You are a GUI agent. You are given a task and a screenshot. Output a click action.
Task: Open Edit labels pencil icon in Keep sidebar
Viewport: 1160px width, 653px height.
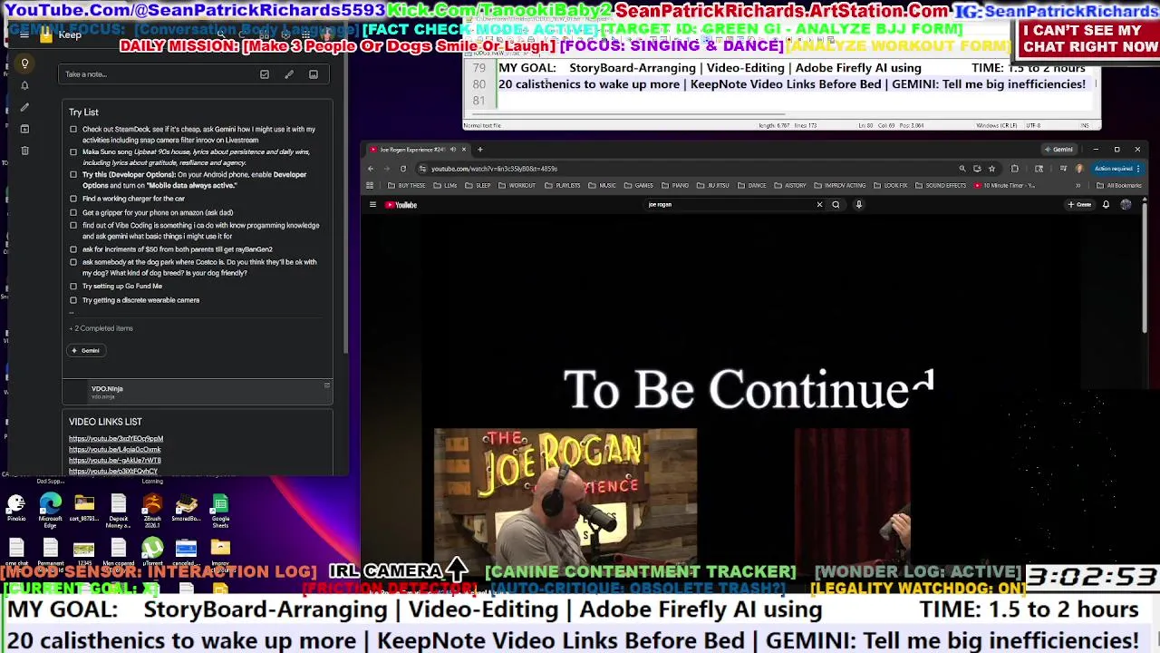coord(24,107)
